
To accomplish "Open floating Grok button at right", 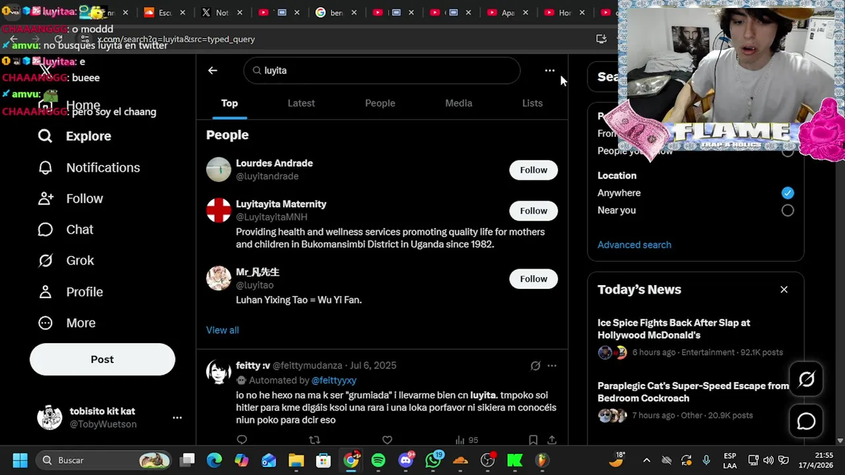I will click(x=806, y=379).
